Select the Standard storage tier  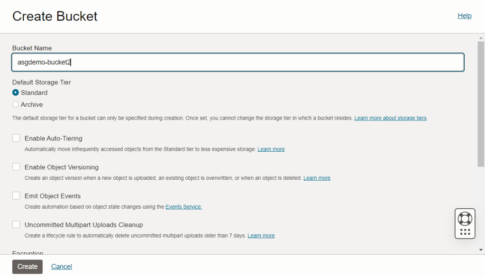[x=16, y=92]
